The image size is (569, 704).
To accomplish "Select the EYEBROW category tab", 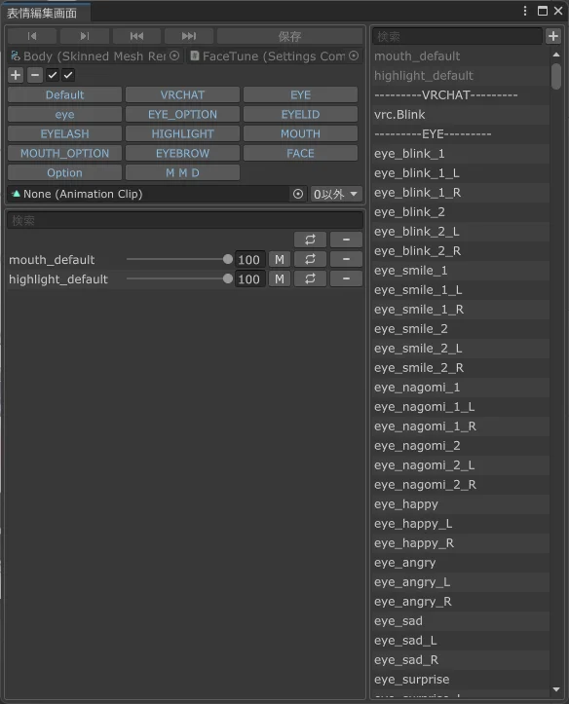I will [182, 153].
